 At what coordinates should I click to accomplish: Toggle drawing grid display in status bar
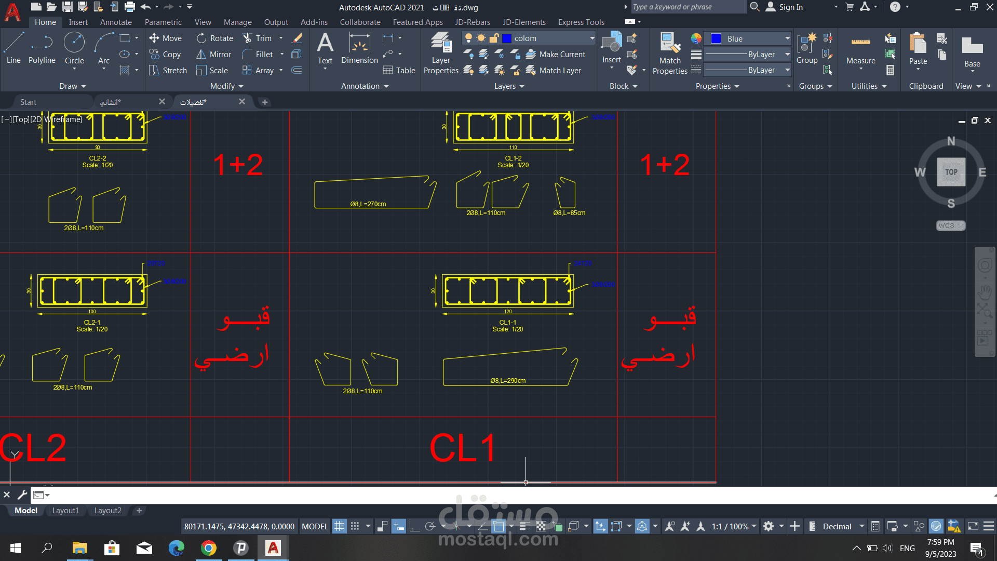[x=339, y=526]
